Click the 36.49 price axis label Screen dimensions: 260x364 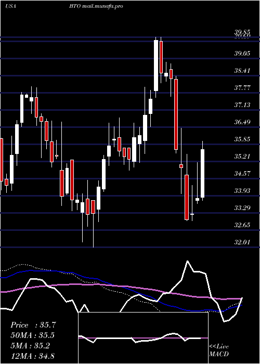(x=242, y=122)
